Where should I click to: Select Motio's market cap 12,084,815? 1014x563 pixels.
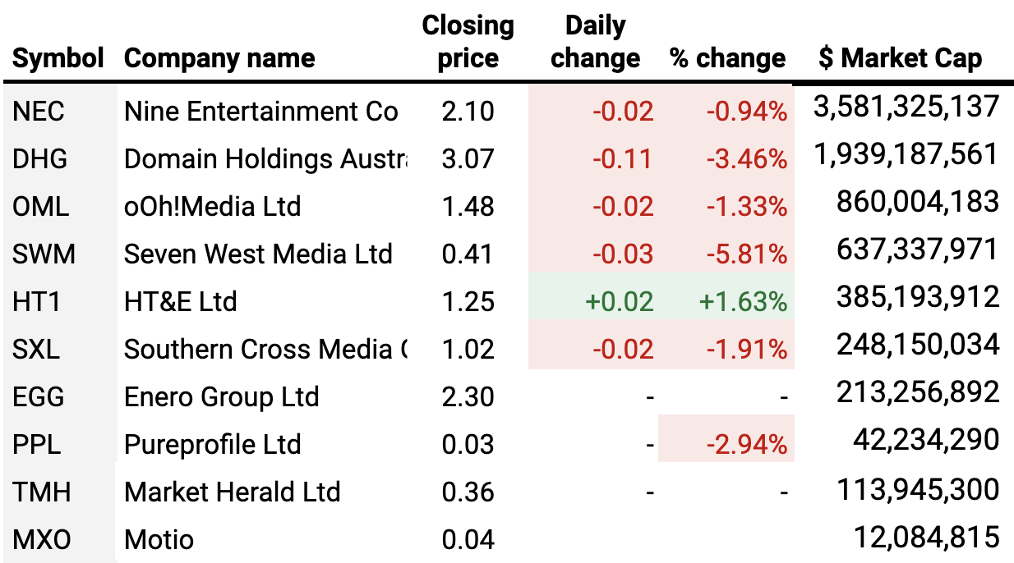(x=926, y=537)
